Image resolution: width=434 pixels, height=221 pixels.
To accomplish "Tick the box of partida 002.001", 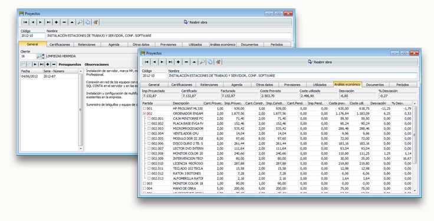I will click(149, 118).
